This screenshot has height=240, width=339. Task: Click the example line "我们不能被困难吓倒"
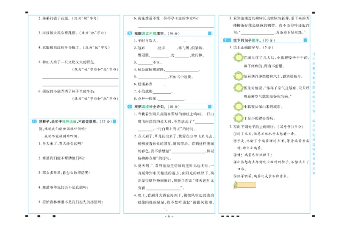pos(62,136)
